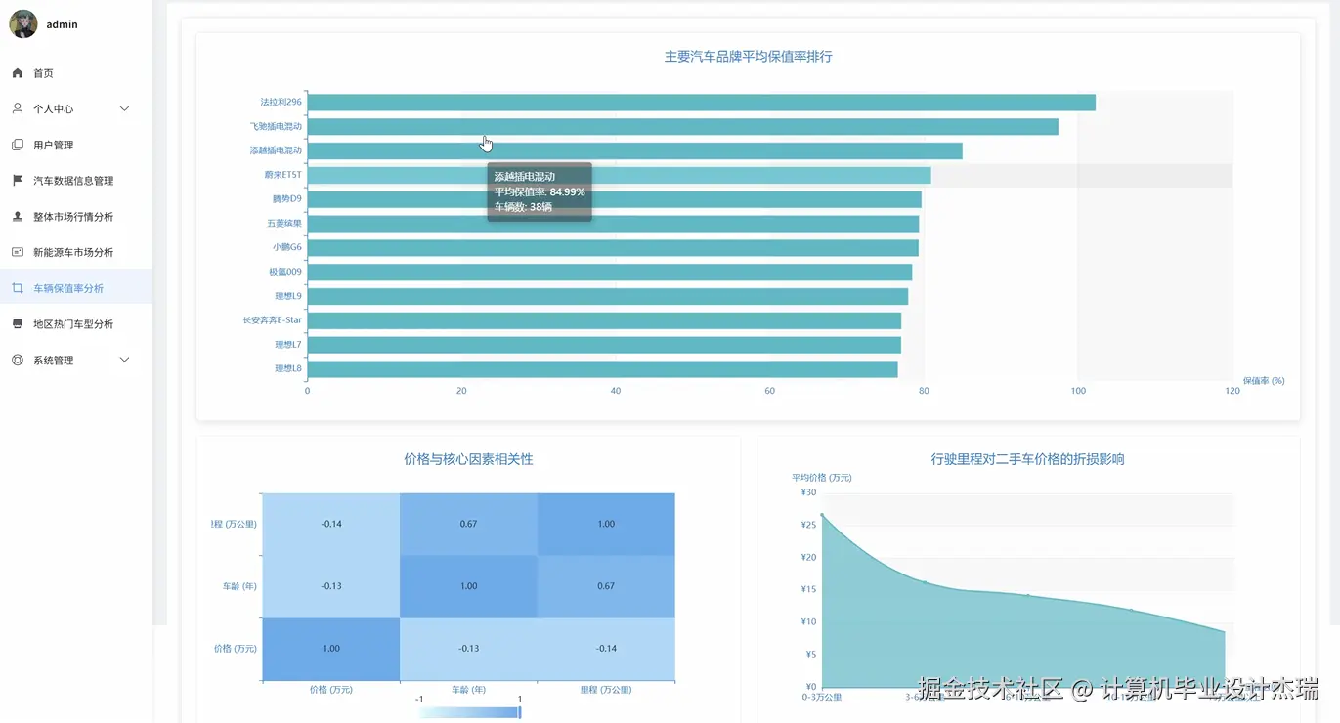
Task: Click the heatmap visualMap slider bar
Action: (x=468, y=712)
